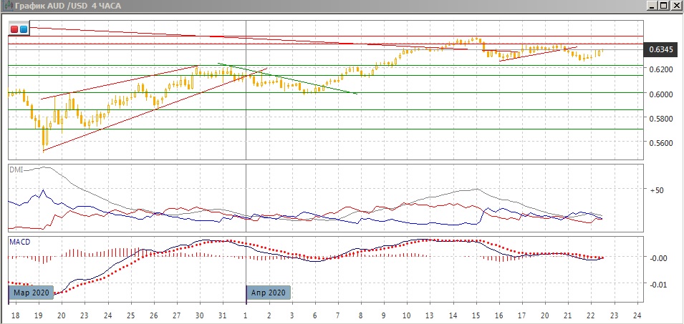Click the date label 25 on time axis
684x324 pixels.
(130, 315)
